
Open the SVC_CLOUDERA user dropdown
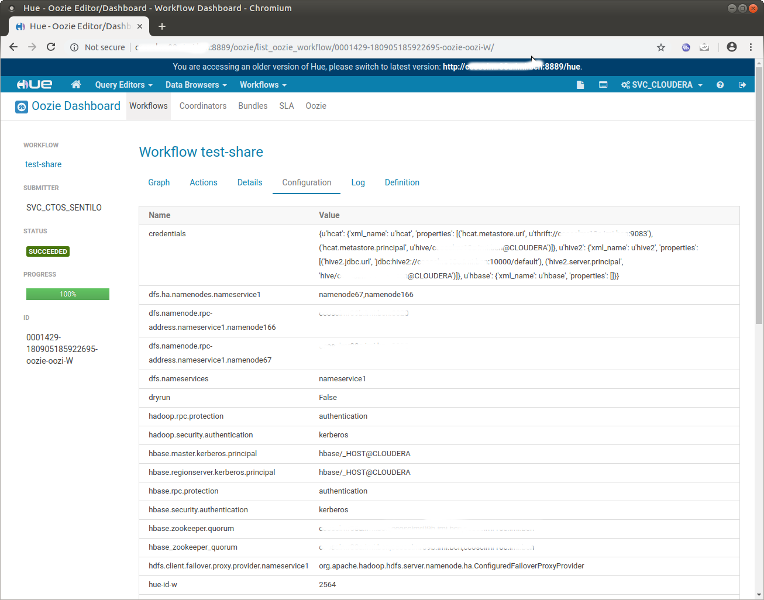click(x=662, y=85)
